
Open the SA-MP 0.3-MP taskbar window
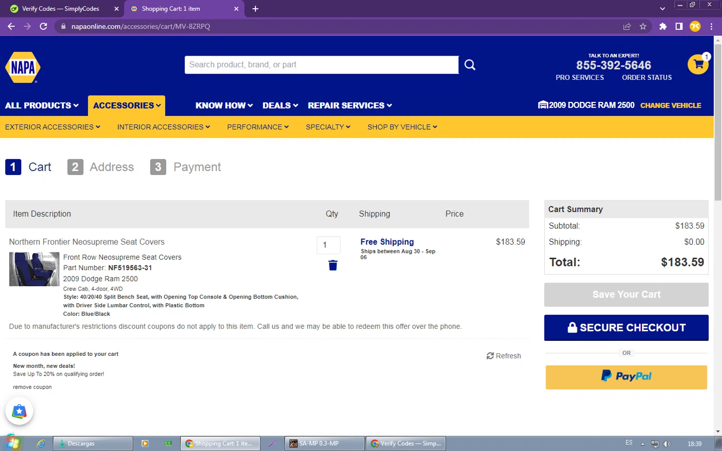click(x=324, y=443)
